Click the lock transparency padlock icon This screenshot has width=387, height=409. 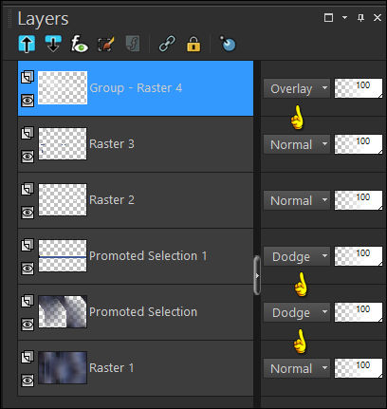193,44
